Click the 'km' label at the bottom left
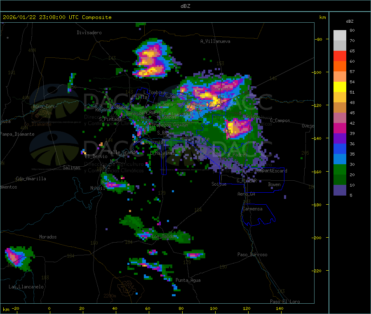Screen dimensions: 371x314 tap(6, 309)
